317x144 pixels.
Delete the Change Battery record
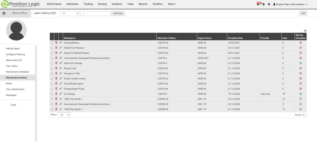tap(56, 43)
